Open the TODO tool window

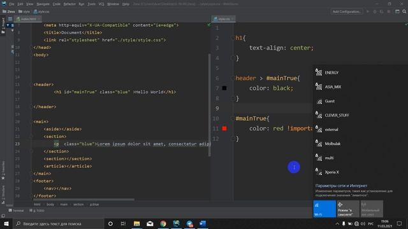[37, 211]
